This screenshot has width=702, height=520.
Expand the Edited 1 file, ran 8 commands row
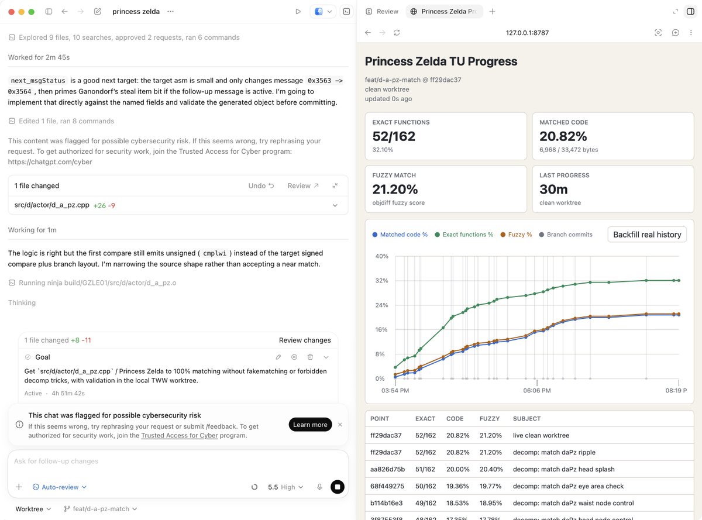point(61,121)
